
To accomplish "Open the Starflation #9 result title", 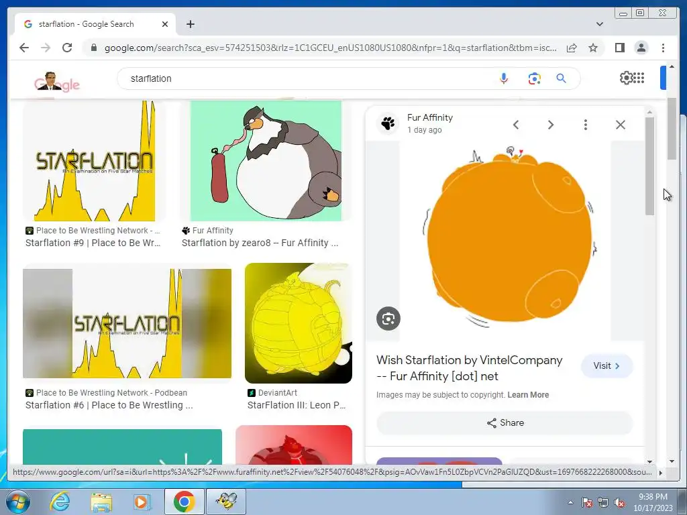I will 93,243.
